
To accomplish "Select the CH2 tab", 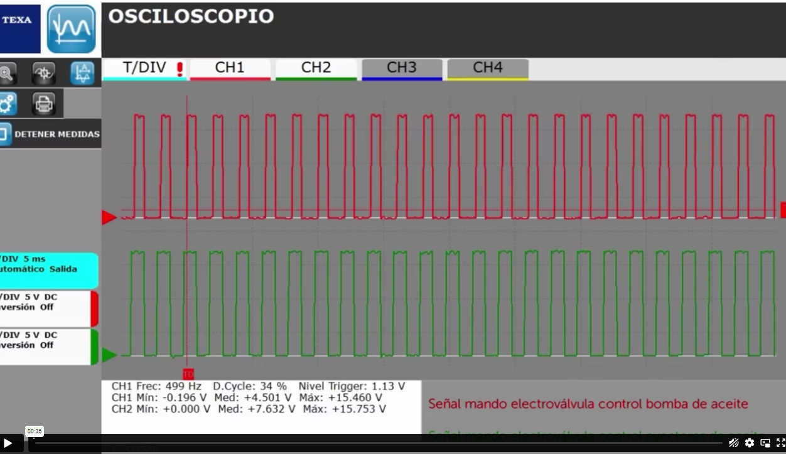I will [316, 68].
